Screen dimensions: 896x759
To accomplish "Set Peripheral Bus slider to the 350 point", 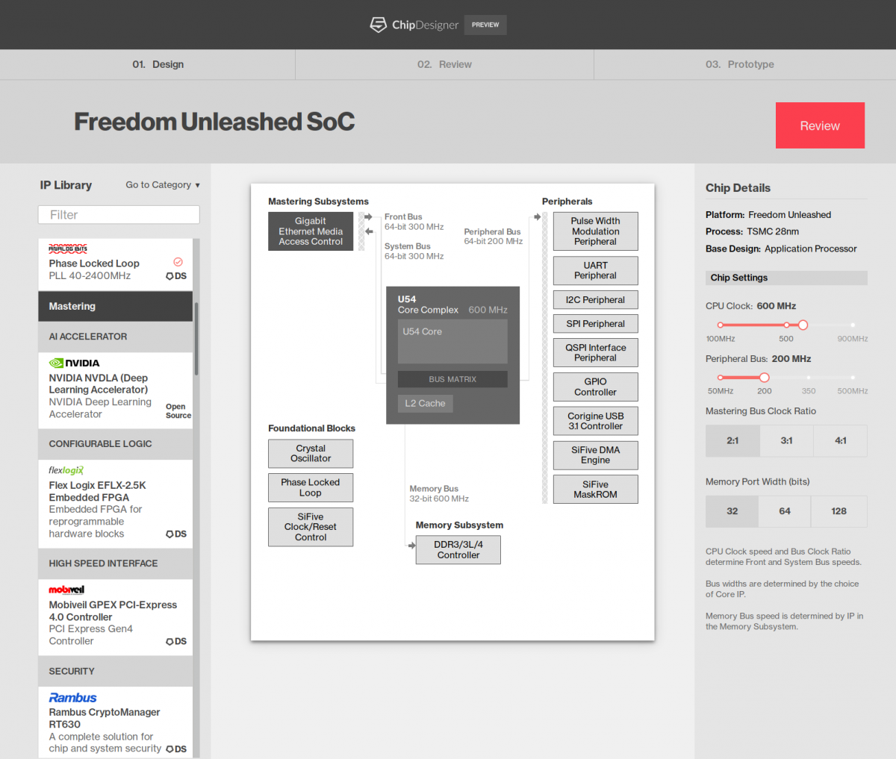I will (809, 378).
